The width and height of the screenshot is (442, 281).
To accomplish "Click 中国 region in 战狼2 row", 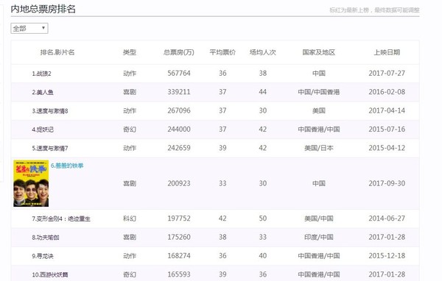I will [x=319, y=74].
